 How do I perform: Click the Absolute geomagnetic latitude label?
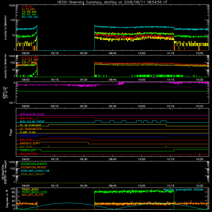(x=183, y=189)
